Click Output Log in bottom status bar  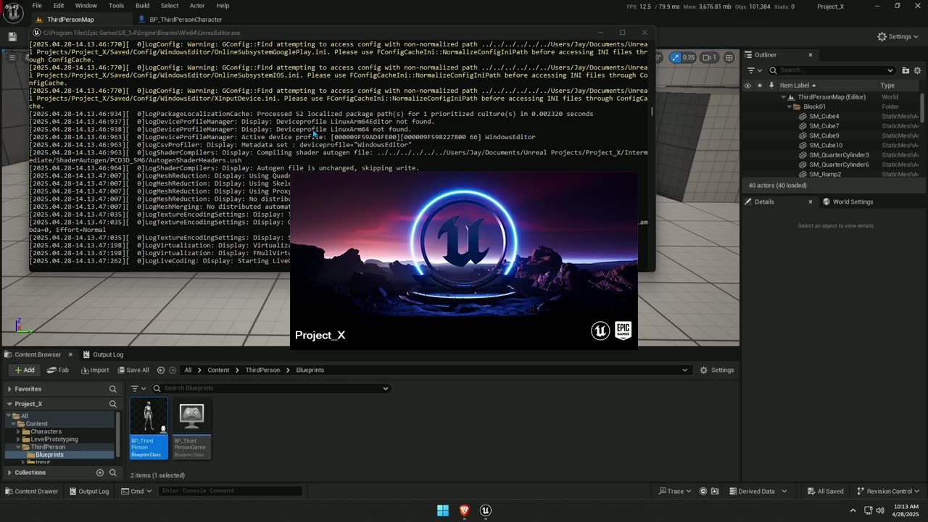click(x=88, y=491)
